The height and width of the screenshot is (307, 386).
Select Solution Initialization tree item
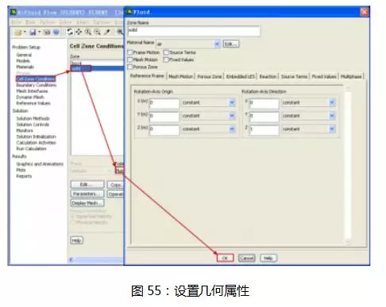click(36, 136)
